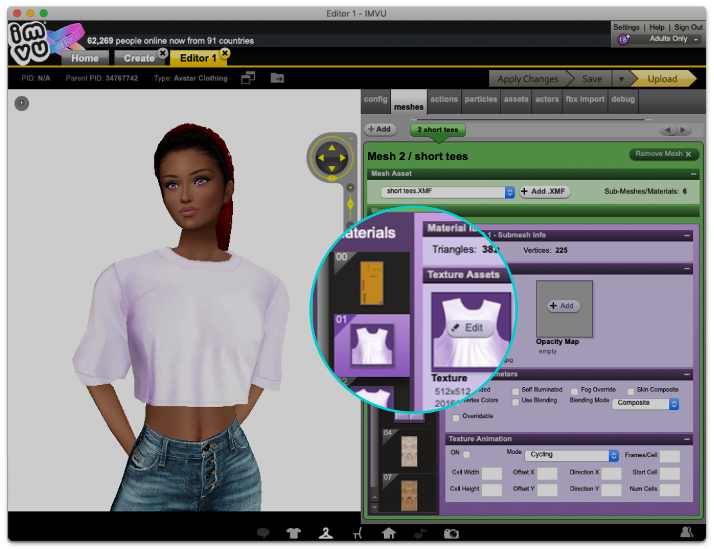
Task: Click the open folder arrow icon in header
Action: (277, 78)
